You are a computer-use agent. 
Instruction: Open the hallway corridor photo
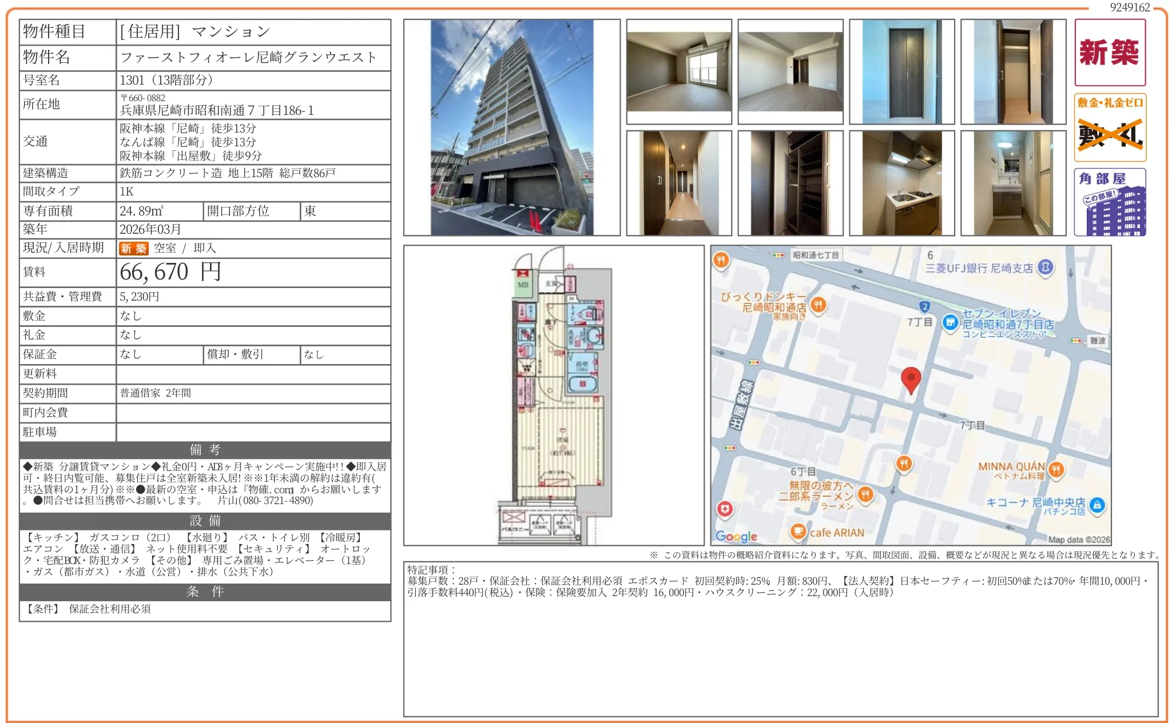pos(678,183)
